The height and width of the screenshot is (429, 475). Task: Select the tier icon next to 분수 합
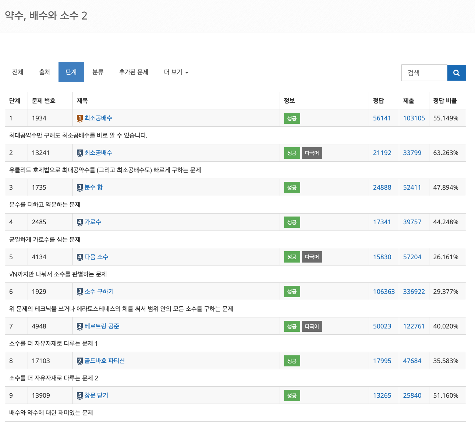coord(79,187)
